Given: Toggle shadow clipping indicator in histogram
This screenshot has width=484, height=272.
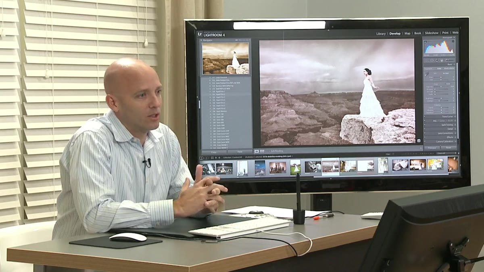Looking at the screenshot, I should click(x=425, y=41).
